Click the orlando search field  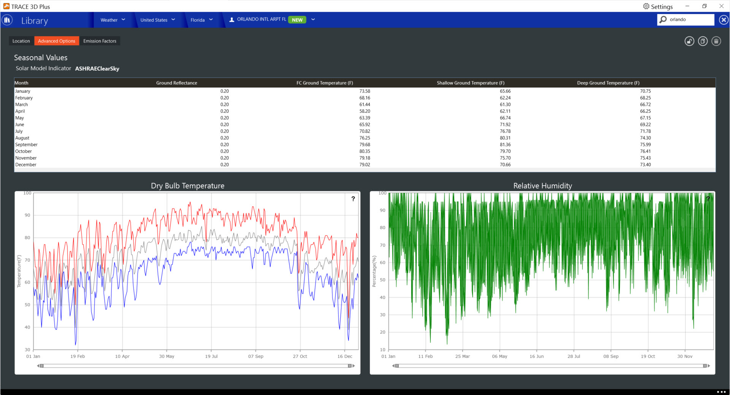pos(690,19)
